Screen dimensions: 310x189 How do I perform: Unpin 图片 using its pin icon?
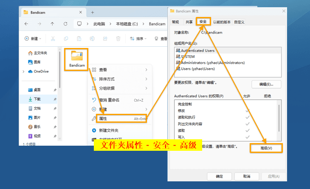(x=55, y=118)
